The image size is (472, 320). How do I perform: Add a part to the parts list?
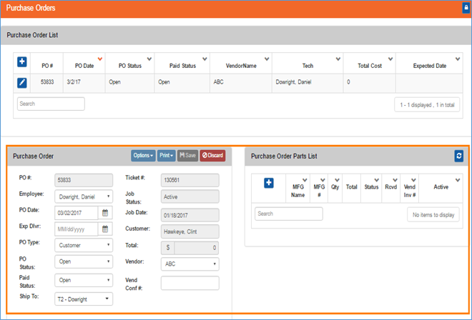coord(268,183)
